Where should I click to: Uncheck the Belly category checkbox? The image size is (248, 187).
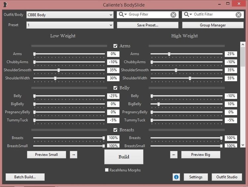115,88
